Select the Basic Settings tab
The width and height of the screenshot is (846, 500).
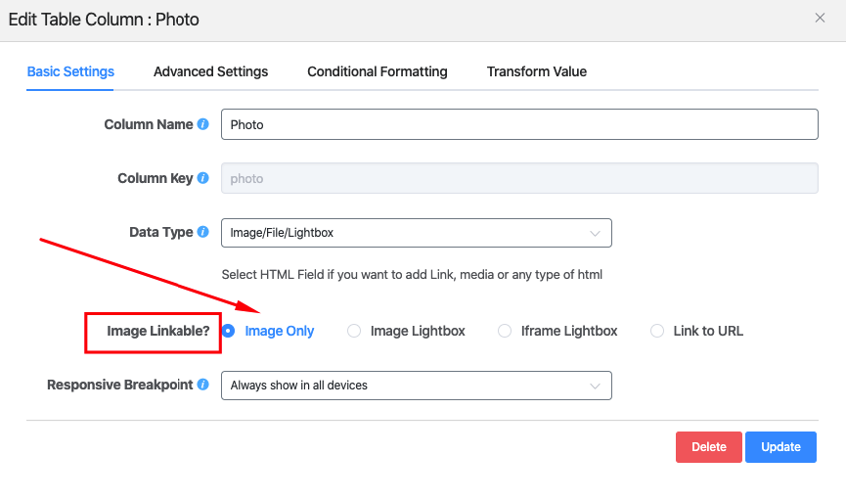(x=70, y=71)
